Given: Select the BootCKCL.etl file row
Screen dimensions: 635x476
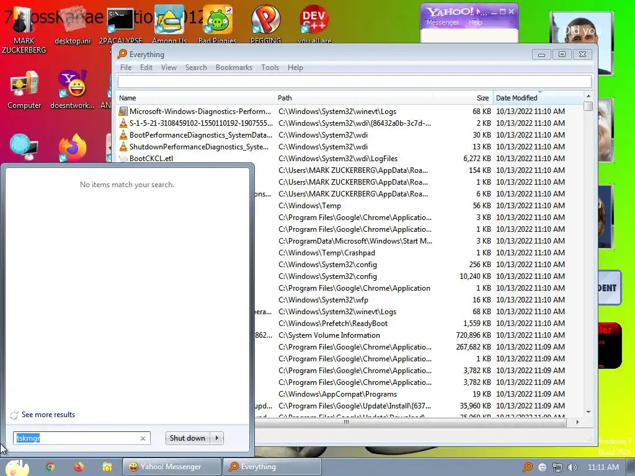Looking at the screenshot, I should [x=350, y=158].
